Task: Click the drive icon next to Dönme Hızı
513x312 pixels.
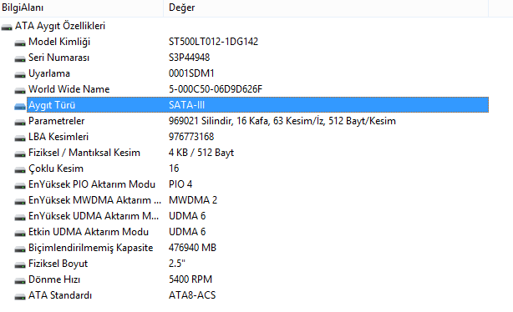Action: [x=20, y=280]
